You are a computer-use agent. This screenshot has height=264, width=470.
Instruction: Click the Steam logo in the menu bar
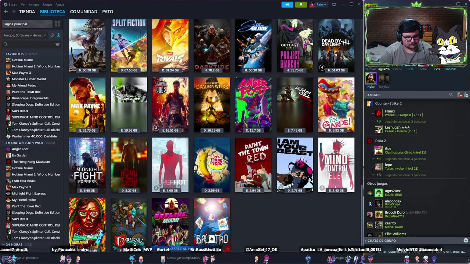(x=6, y=4)
